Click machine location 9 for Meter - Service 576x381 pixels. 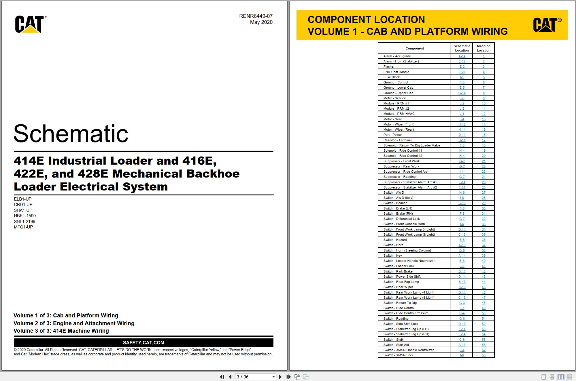(x=484, y=98)
